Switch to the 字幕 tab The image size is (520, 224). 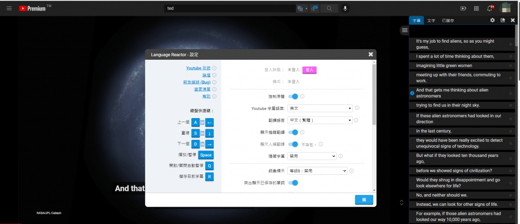point(416,20)
